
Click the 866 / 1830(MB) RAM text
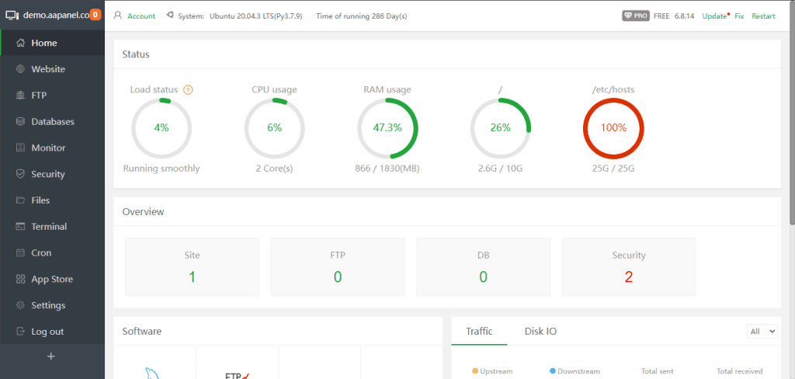(x=387, y=169)
